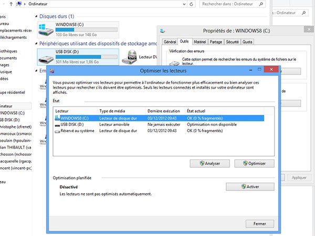Collapse the Périphériques de stockage amovibles group
315x236 pixels.
point(36,44)
